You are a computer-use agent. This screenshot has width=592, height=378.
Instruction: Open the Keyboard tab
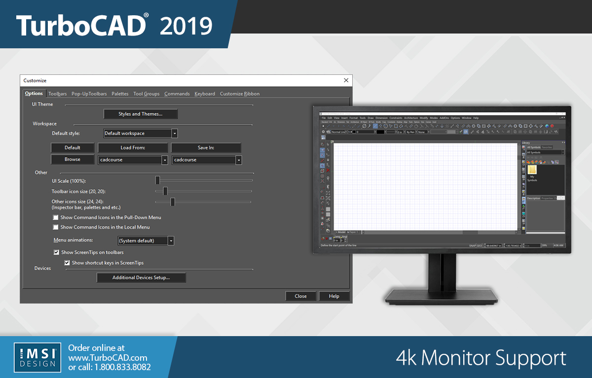tap(205, 94)
